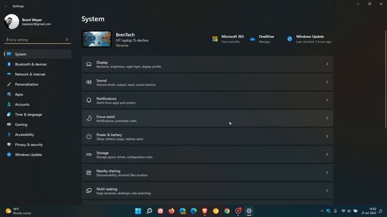Go to Bluetooth & devices

38,64
